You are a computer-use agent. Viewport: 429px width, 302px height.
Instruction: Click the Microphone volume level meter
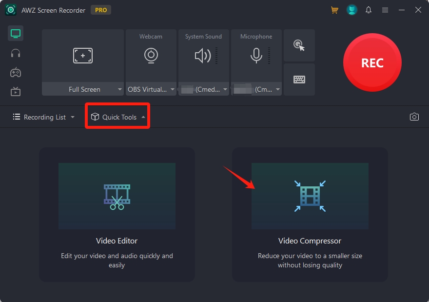pos(269,56)
